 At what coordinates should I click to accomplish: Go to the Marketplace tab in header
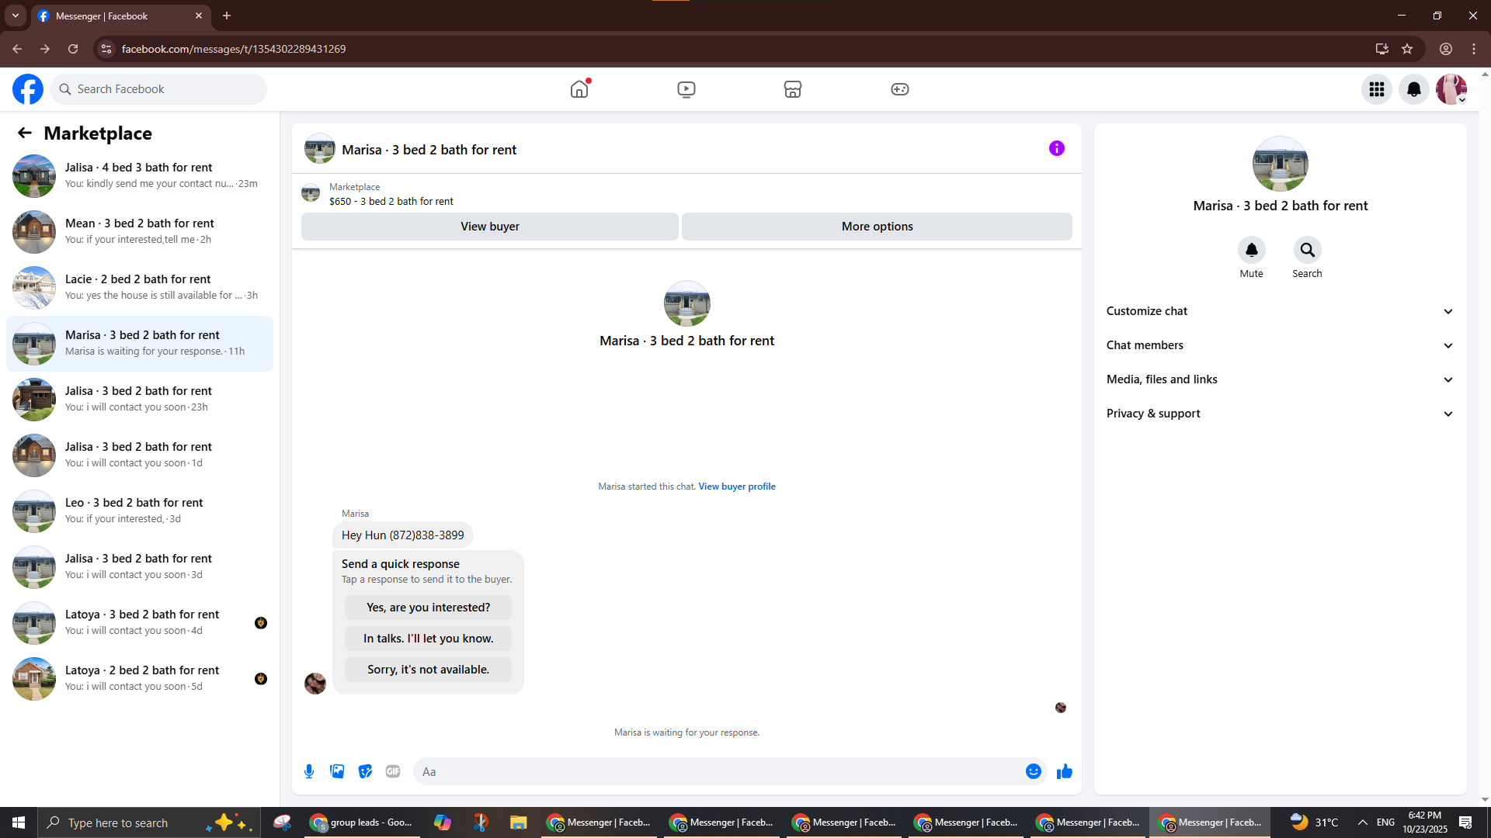[793, 89]
